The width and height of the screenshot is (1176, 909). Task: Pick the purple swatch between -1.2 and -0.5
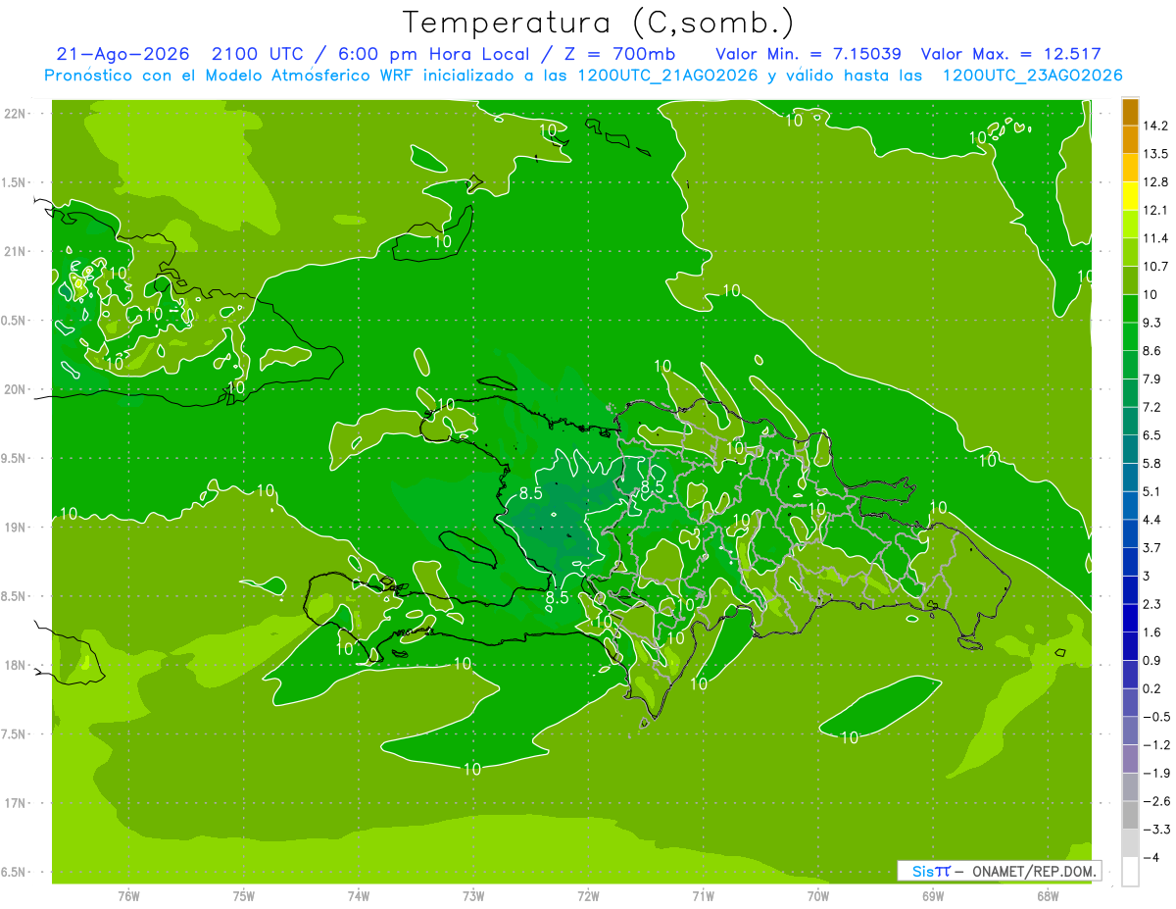(1130, 731)
